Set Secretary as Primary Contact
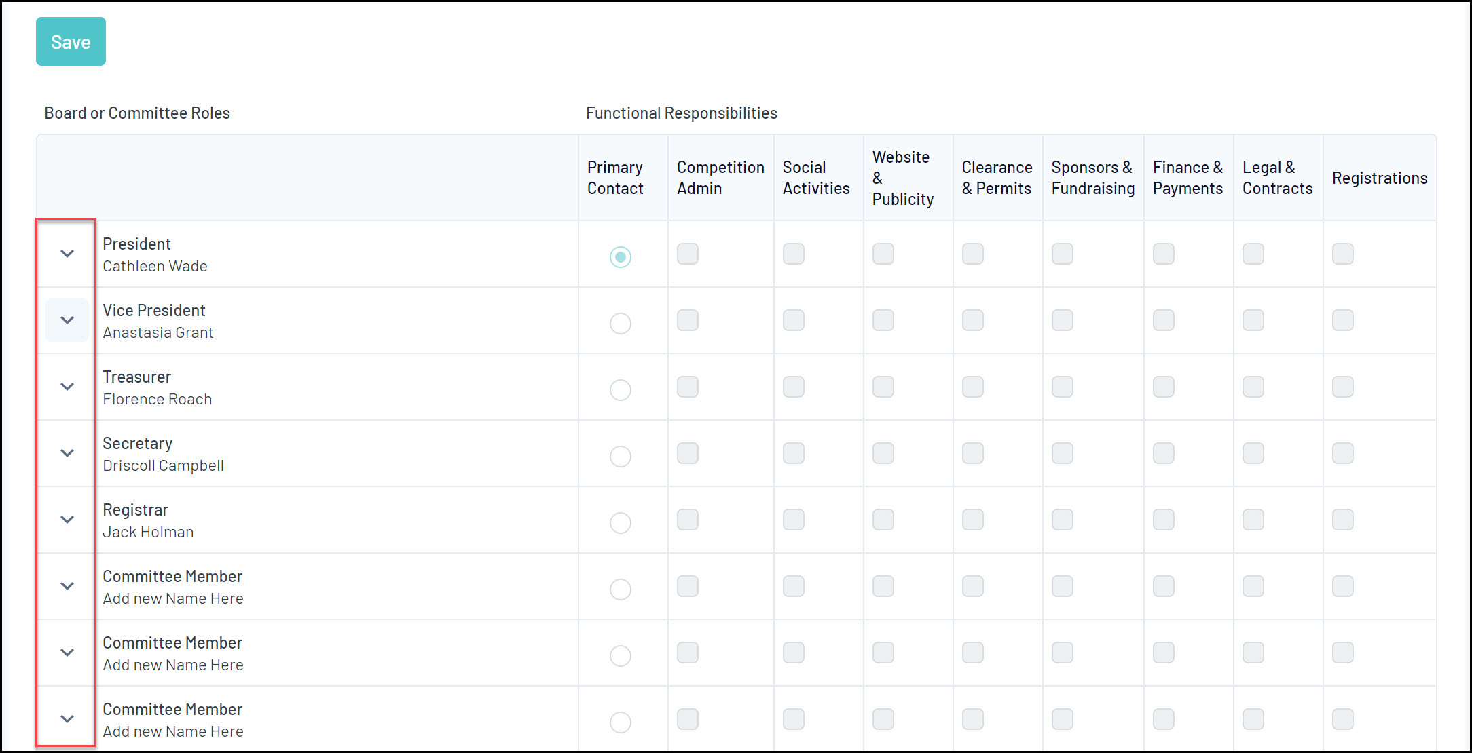Screen dimensions: 1472x753 (620, 457)
